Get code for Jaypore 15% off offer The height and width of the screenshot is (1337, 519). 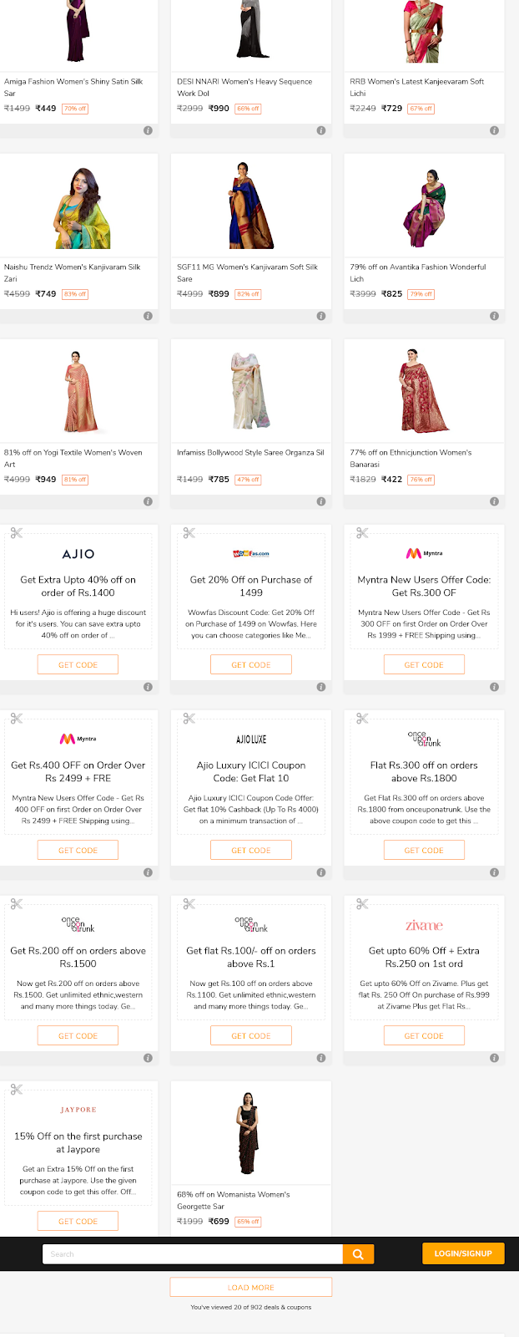(78, 1221)
